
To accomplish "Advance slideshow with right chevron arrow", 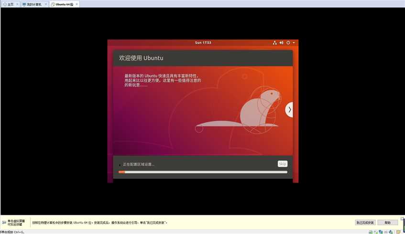I will point(289,110).
